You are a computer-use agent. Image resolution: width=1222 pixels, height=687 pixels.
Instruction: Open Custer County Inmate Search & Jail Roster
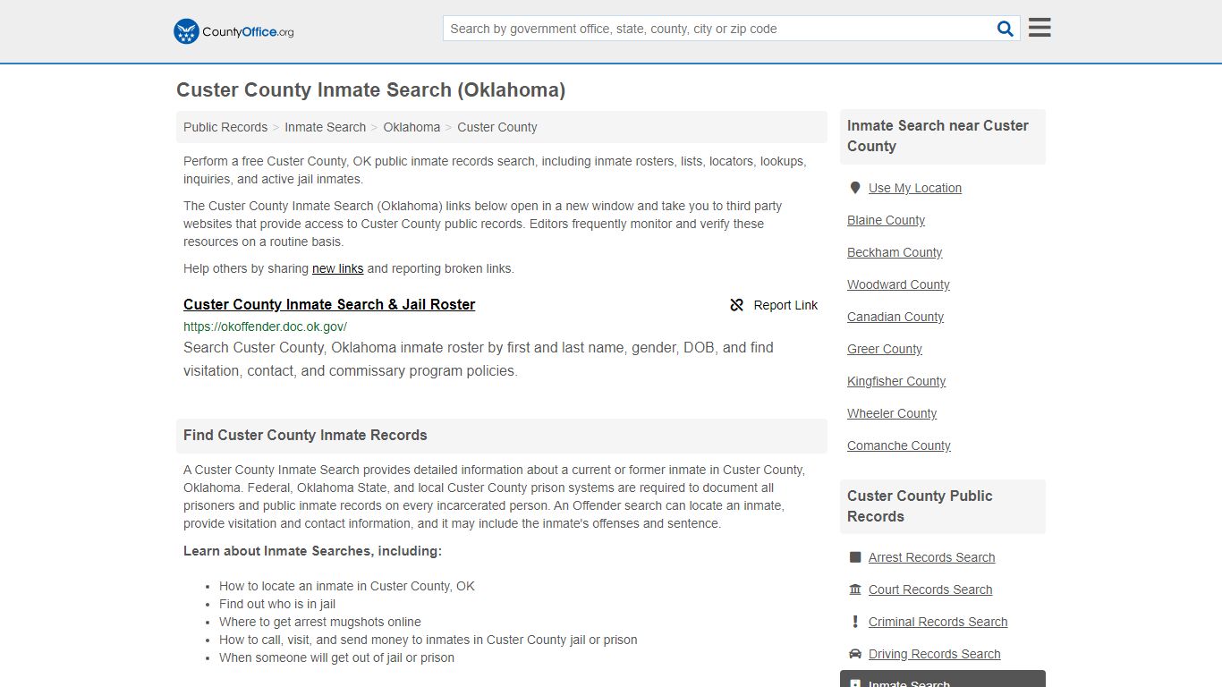[x=329, y=304]
